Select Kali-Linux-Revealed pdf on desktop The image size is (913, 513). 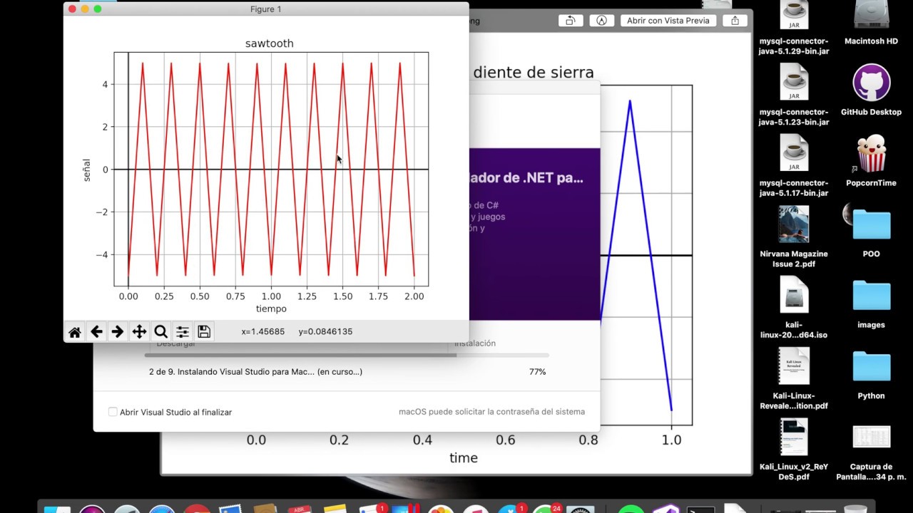(794, 378)
